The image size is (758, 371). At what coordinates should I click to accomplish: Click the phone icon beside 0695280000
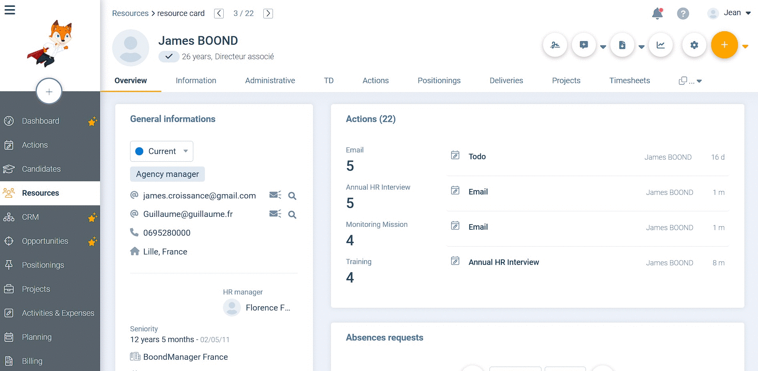click(134, 232)
